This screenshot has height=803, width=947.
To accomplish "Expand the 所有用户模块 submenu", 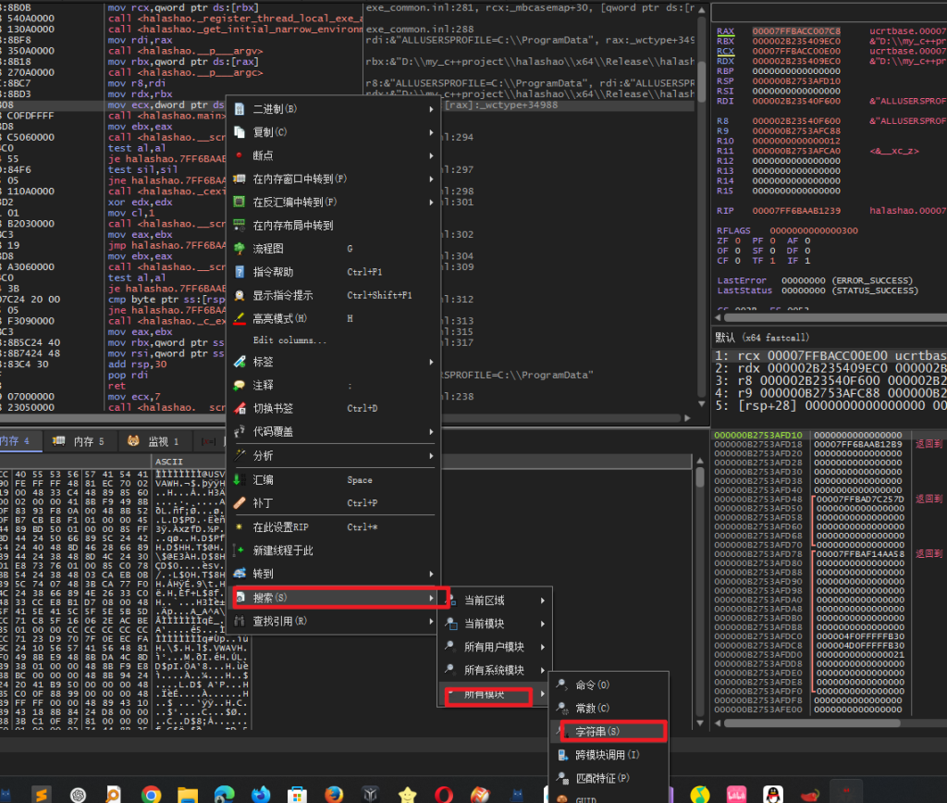I will [495, 647].
